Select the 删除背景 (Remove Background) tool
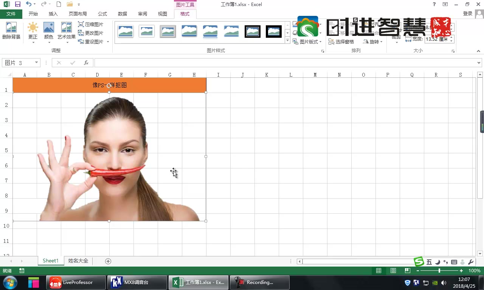The width and height of the screenshot is (484, 290). click(11, 32)
